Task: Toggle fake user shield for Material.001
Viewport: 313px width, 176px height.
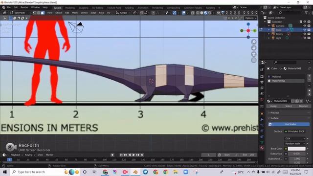Action: click(x=293, y=101)
